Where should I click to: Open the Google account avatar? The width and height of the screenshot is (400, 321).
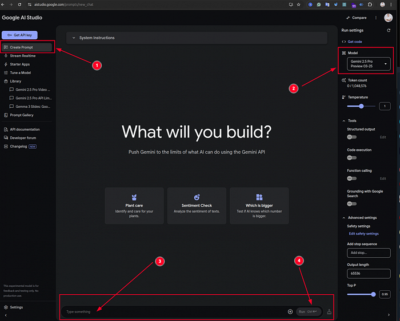pos(388,18)
